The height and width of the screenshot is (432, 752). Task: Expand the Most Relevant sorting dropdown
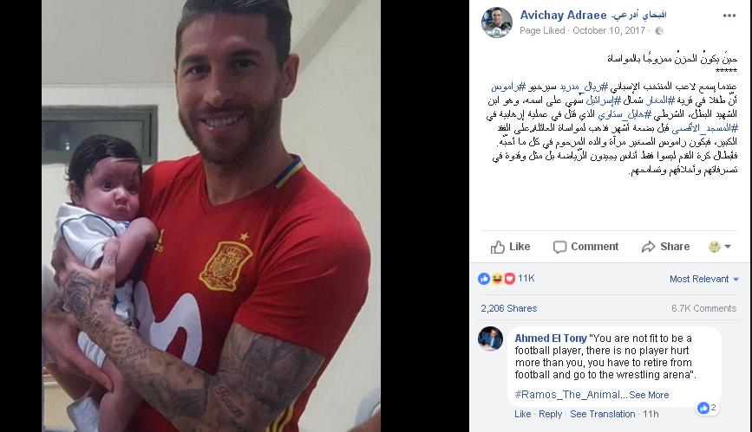pos(704,279)
